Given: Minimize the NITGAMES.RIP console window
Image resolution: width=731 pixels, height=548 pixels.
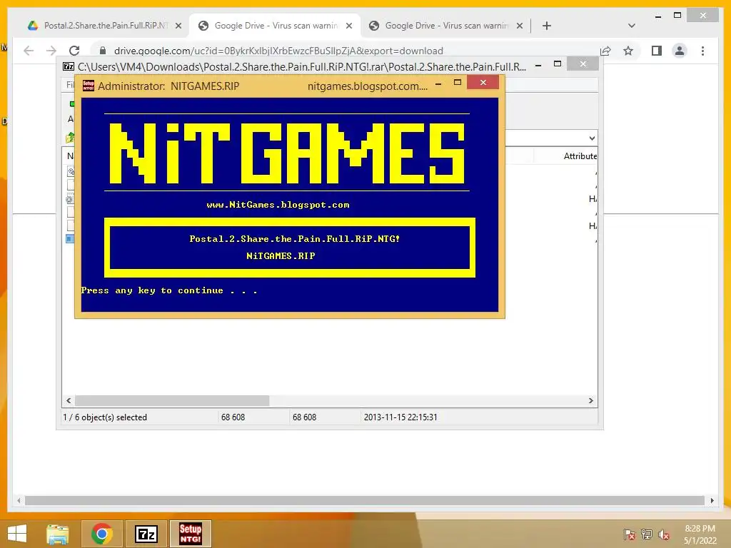Looking at the screenshot, I should coord(438,84).
